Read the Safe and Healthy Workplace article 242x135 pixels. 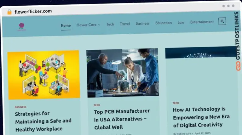(x=43, y=121)
